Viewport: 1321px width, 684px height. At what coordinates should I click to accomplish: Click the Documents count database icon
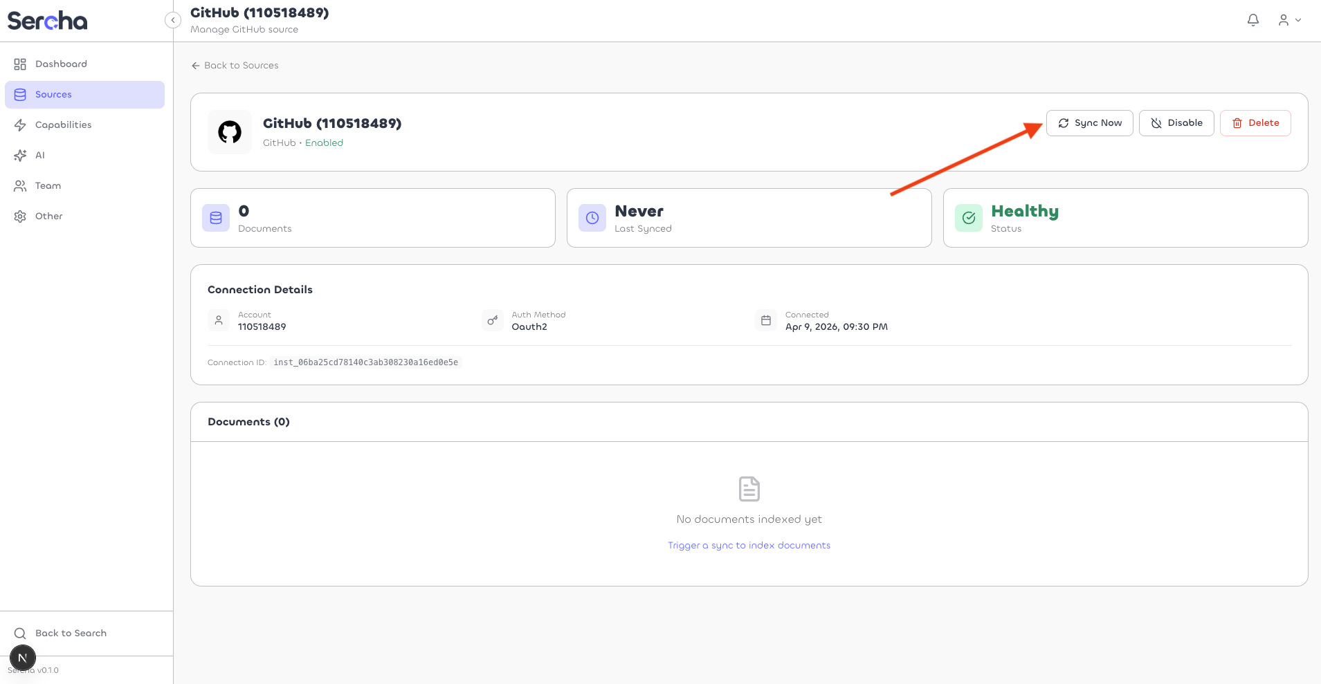pos(216,218)
